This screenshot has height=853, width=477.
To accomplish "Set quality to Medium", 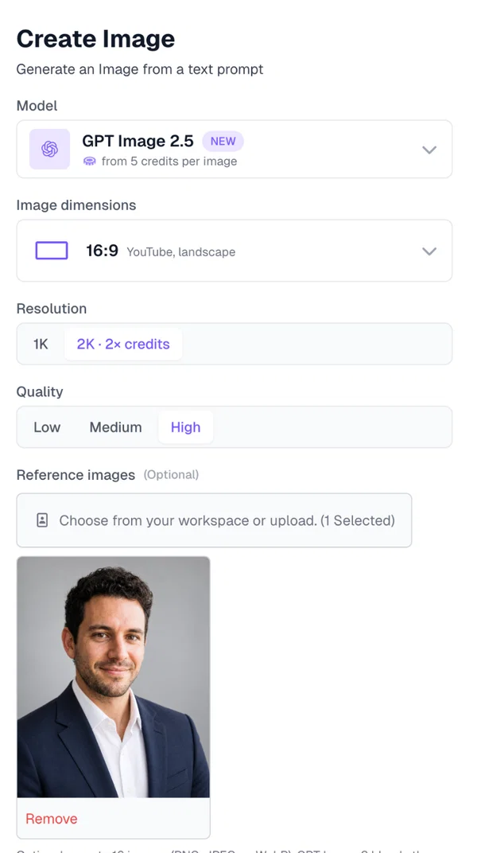I will click(x=116, y=427).
